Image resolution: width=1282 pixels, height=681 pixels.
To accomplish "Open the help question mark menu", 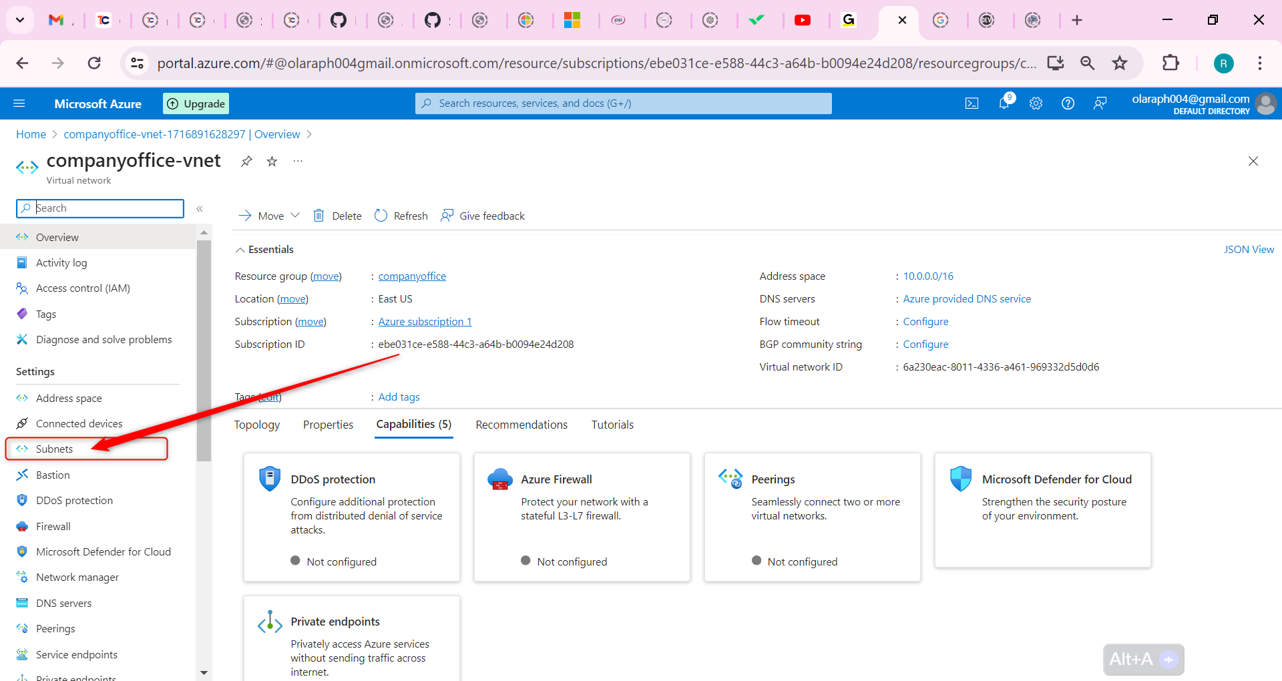I will coord(1068,103).
